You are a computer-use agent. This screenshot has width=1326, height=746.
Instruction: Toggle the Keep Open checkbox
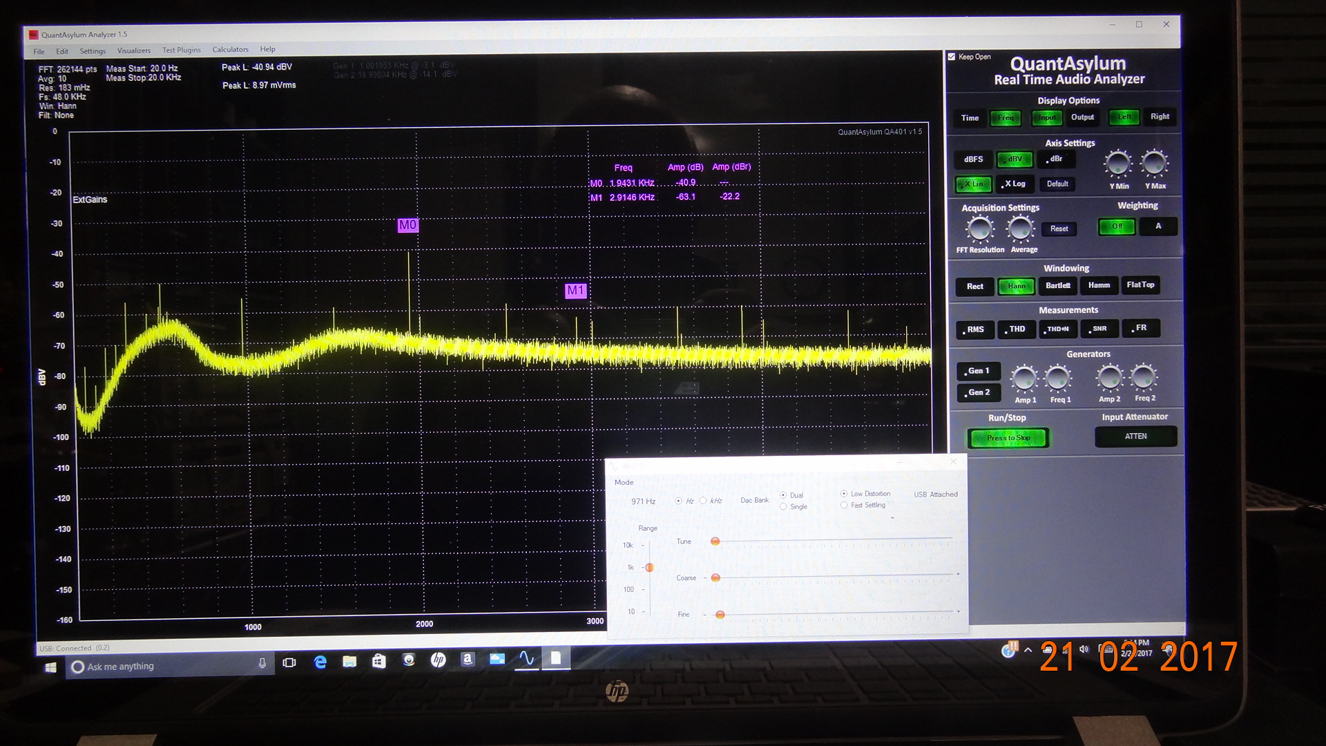pos(952,57)
